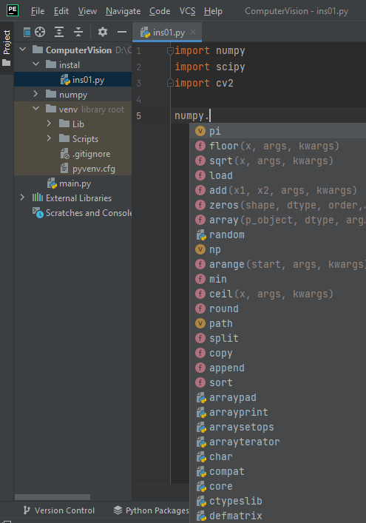This screenshot has width=366, height=523.
Task: Collapse the venv library root folder
Action: coord(36,109)
